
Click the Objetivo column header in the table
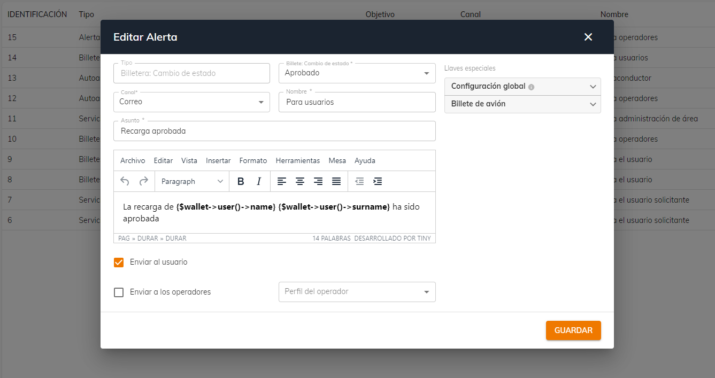pos(380,14)
